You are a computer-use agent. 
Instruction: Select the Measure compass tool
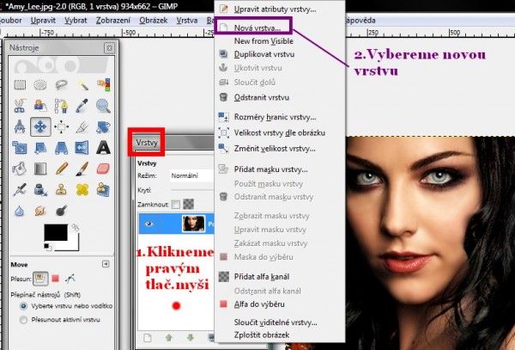point(20,127)
